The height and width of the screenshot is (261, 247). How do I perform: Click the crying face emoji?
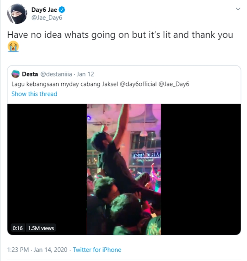coord(13,47)
